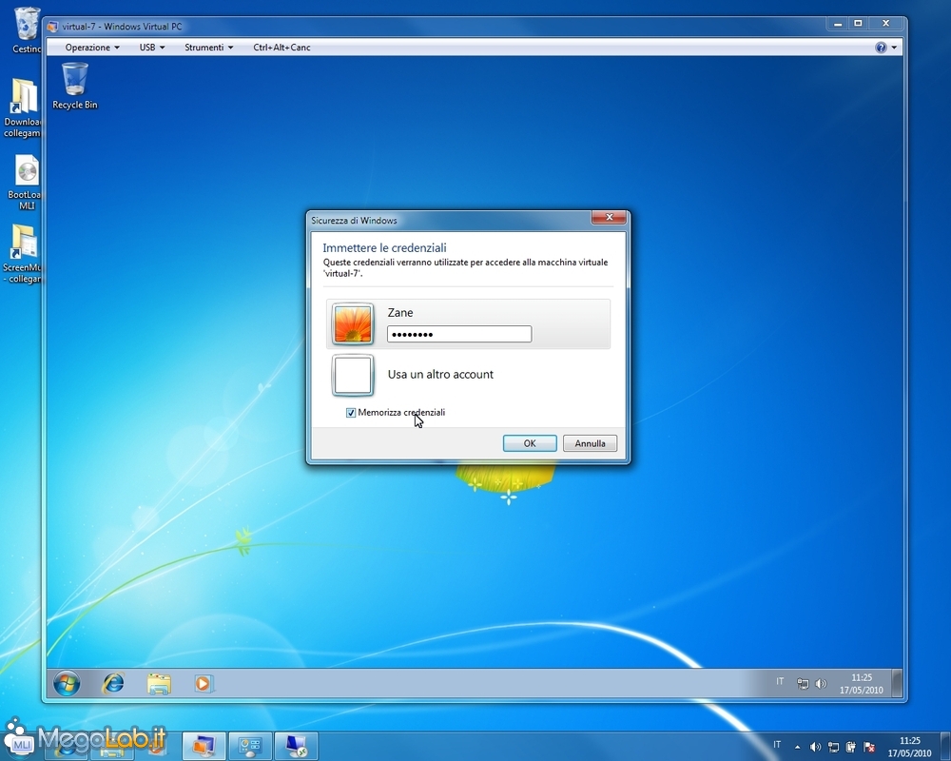Click the password field for Zane

(459, 334)
